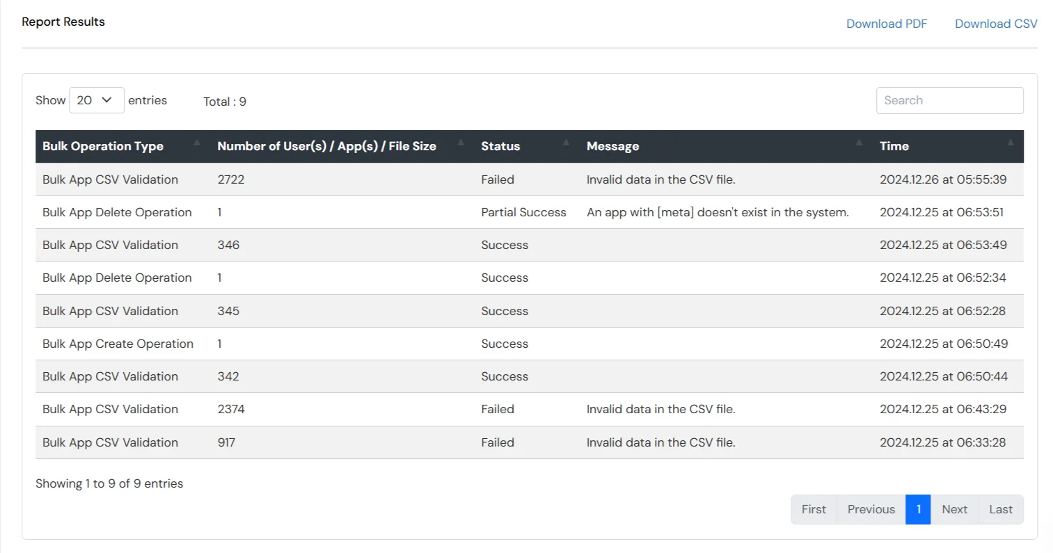1053x553 pixels.
Task: Download the report as PDF
Action: coord(887,23)
